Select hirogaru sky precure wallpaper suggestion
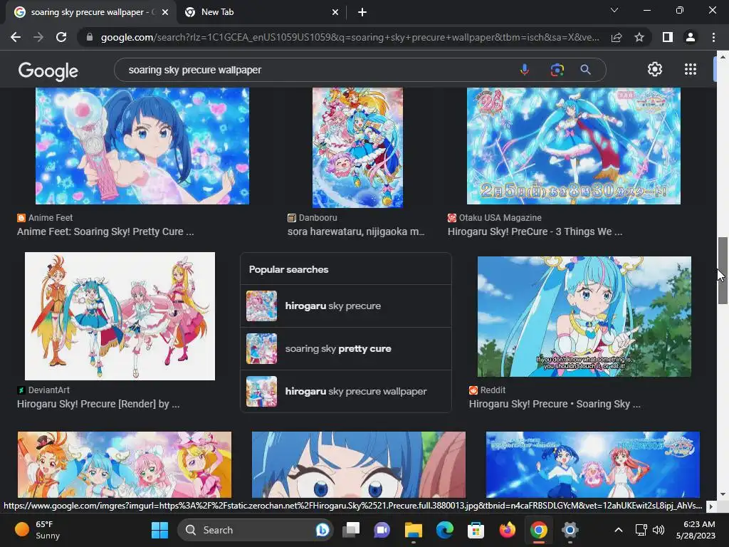The width and height of the screenshot is (729, 547). [345, 392]
